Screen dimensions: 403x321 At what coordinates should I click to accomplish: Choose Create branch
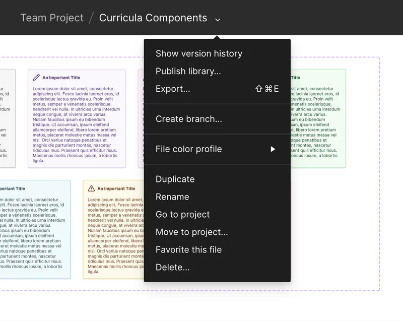pyautogui.click(x=188, y=119)
